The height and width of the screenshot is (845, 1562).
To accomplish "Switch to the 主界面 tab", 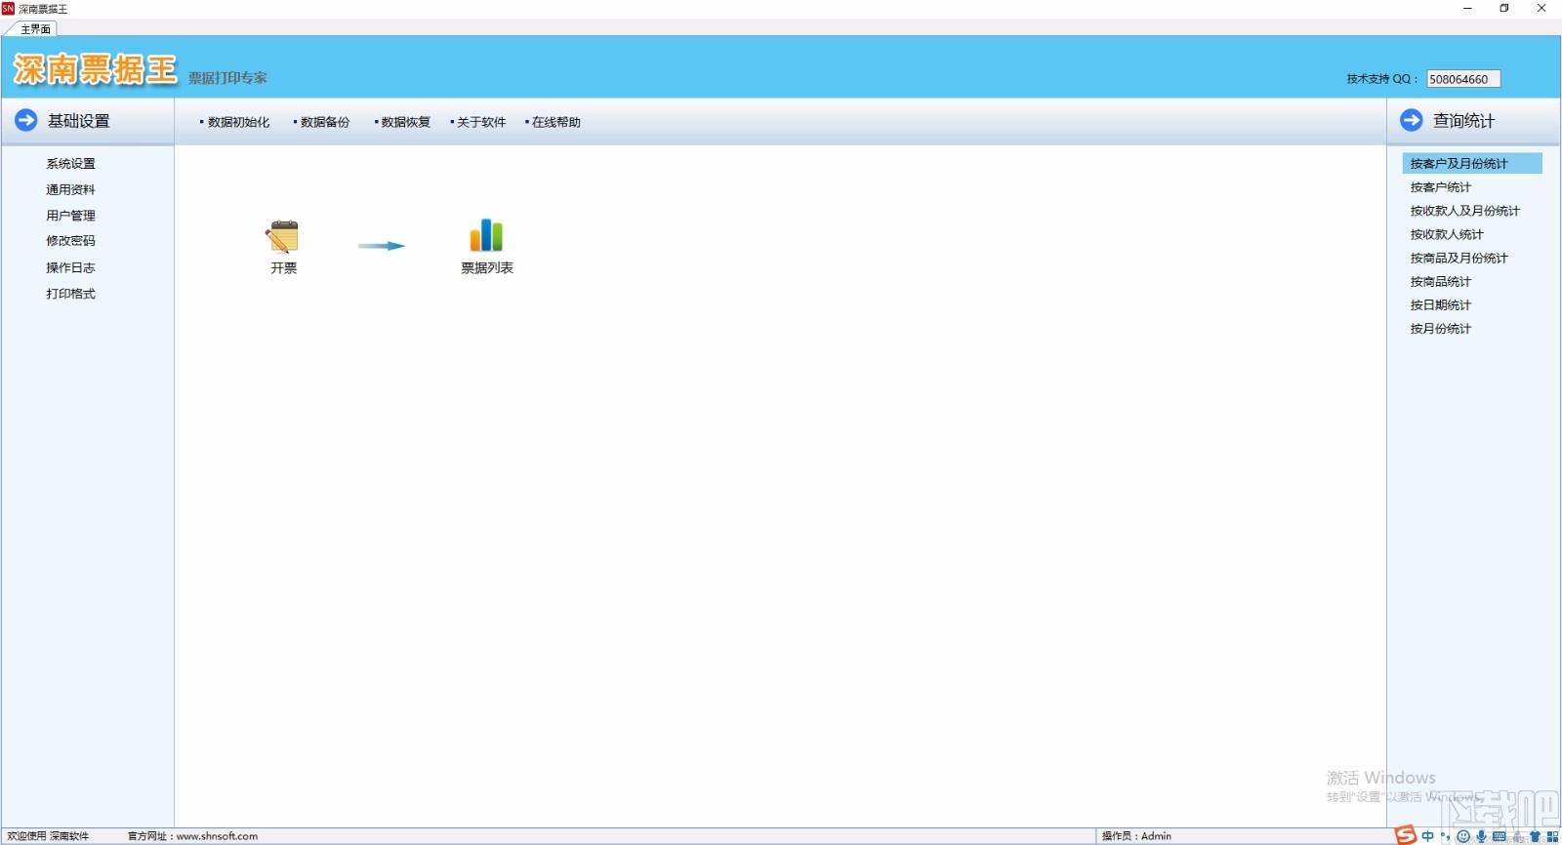I will [x=35, y=28].
